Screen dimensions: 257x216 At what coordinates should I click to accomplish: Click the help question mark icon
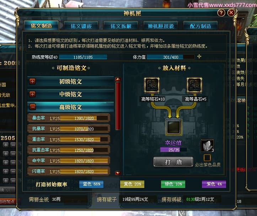point(221,12)
